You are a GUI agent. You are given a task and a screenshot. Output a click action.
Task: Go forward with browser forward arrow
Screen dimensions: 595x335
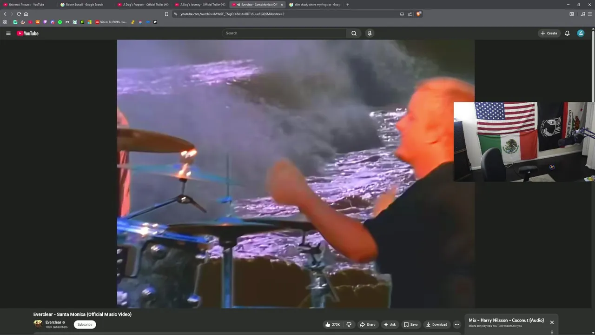[12, 14]
